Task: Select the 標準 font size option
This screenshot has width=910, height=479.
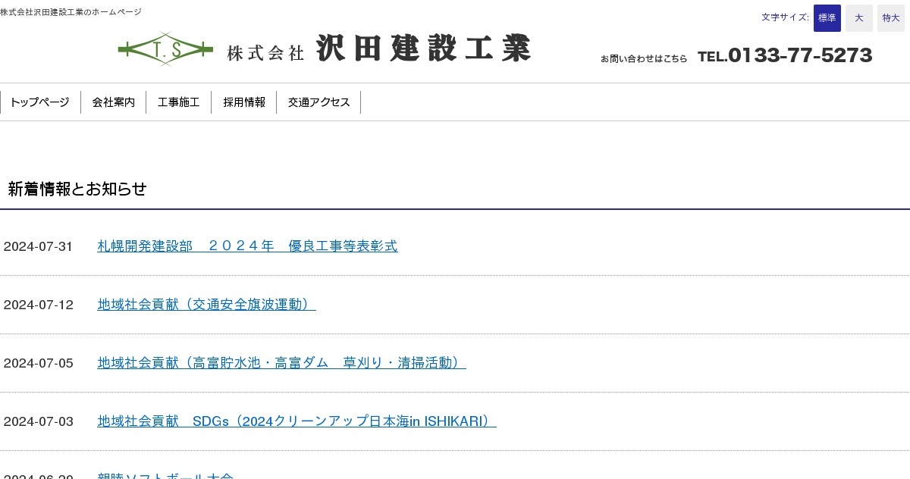Action: click(x=827, y=17)
